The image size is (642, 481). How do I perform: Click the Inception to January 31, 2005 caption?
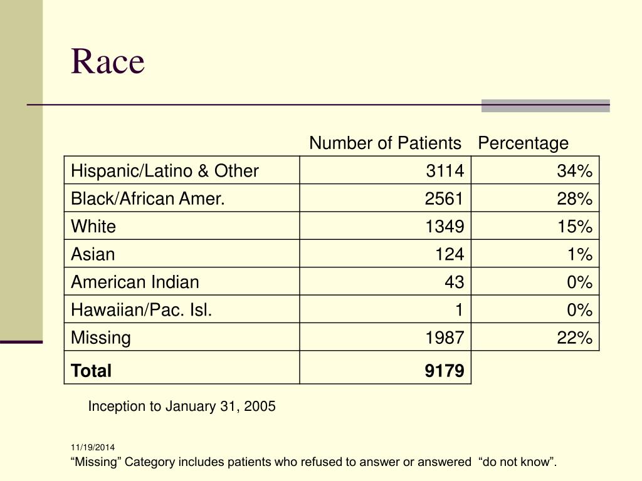pyautogui.click(x=182, y=406)
